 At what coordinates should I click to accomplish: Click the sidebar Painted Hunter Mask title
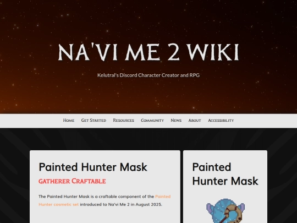click(225, 174)
